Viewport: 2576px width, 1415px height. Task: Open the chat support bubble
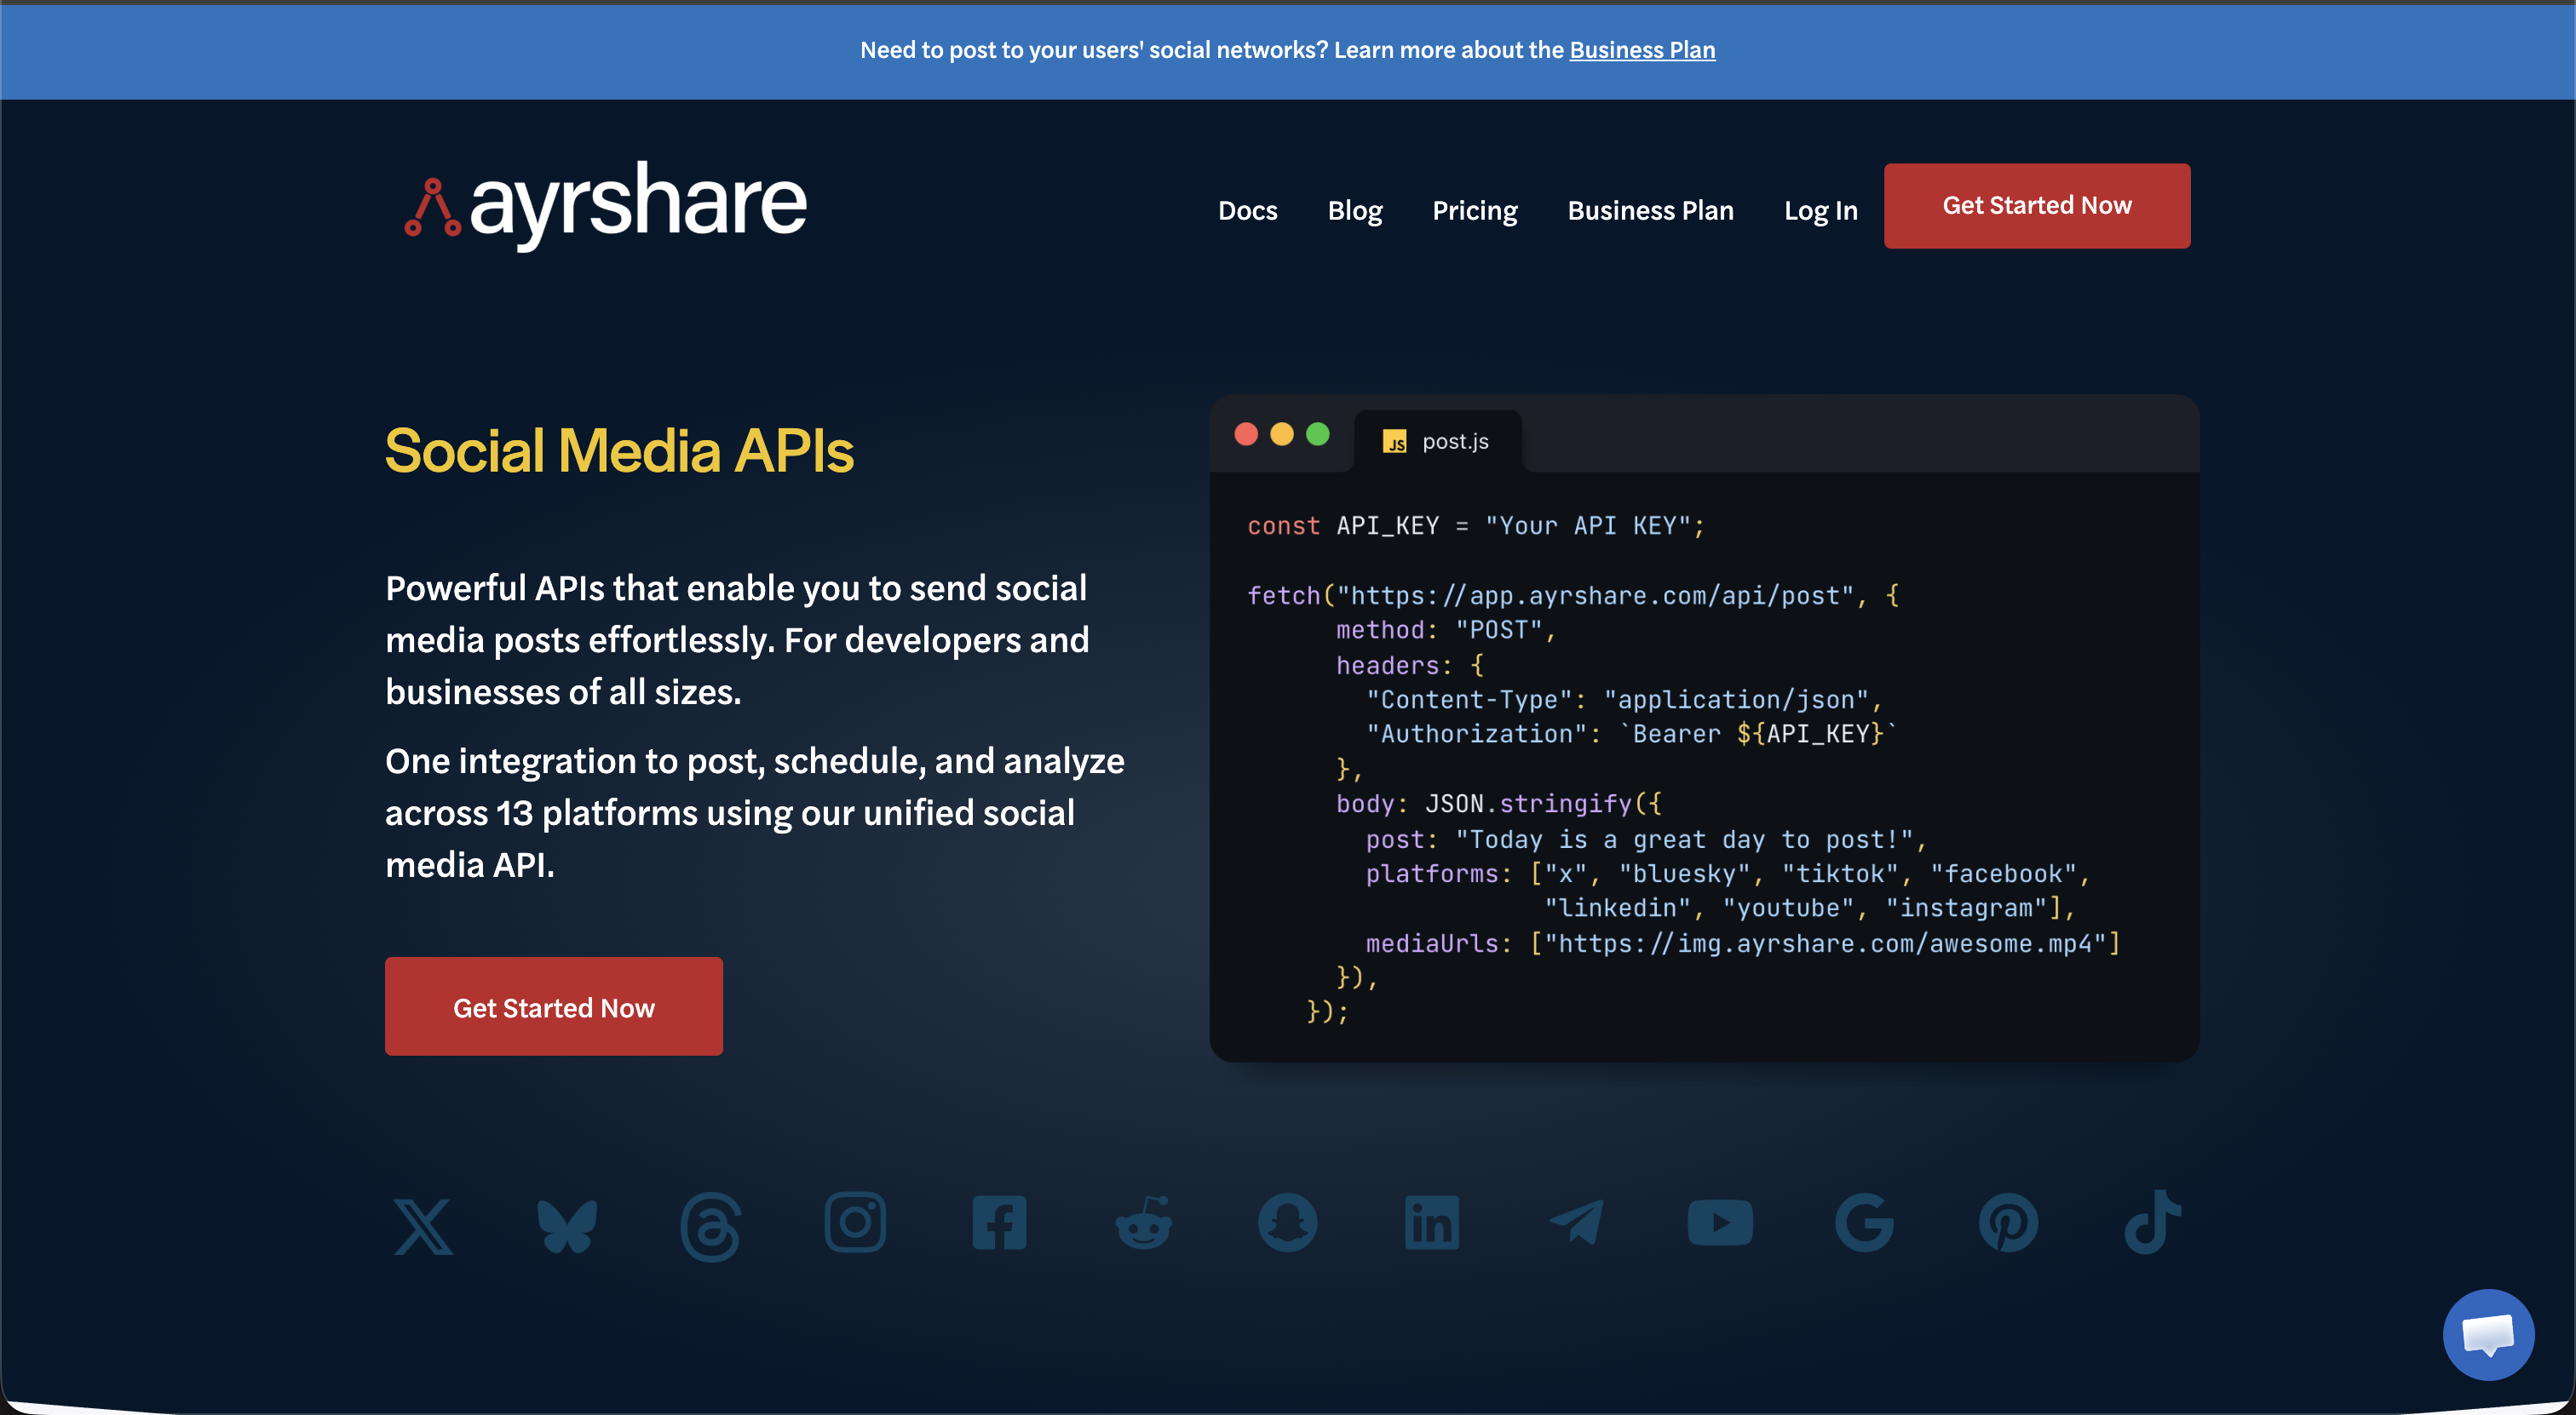tap(2487, 1334)
